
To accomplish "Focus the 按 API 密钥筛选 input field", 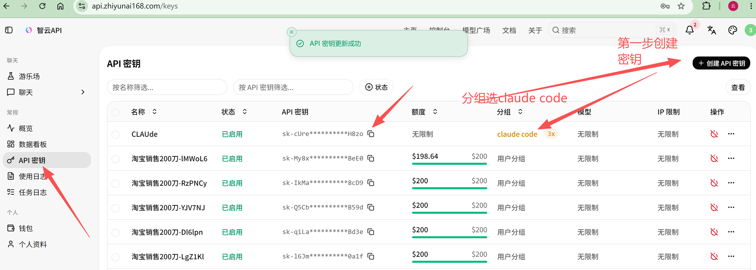I will click(x=293, y=87).
